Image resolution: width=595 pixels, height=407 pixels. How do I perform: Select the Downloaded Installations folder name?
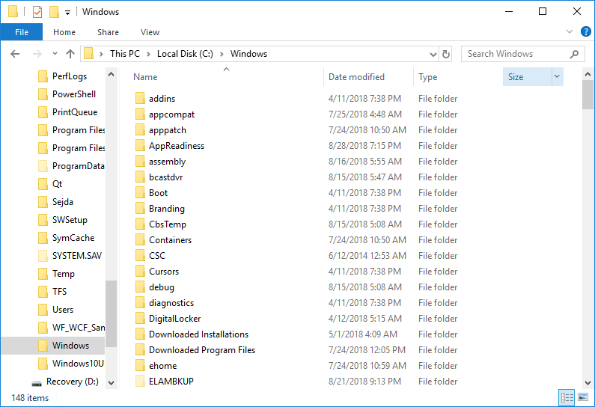click(x=198, y=334)
